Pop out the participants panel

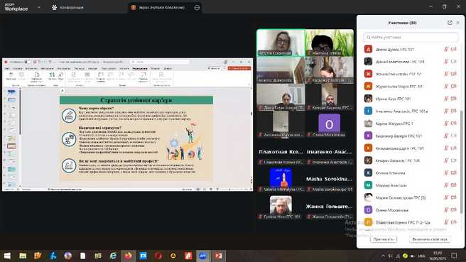(450, 23)
